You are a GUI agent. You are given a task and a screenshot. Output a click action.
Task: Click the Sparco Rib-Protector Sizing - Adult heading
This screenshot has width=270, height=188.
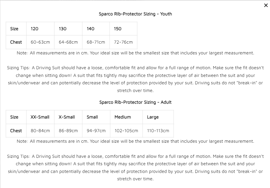tap(135, 102)
